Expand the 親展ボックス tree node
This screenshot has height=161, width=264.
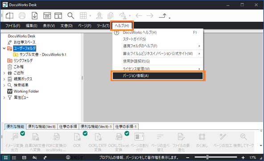4,79
